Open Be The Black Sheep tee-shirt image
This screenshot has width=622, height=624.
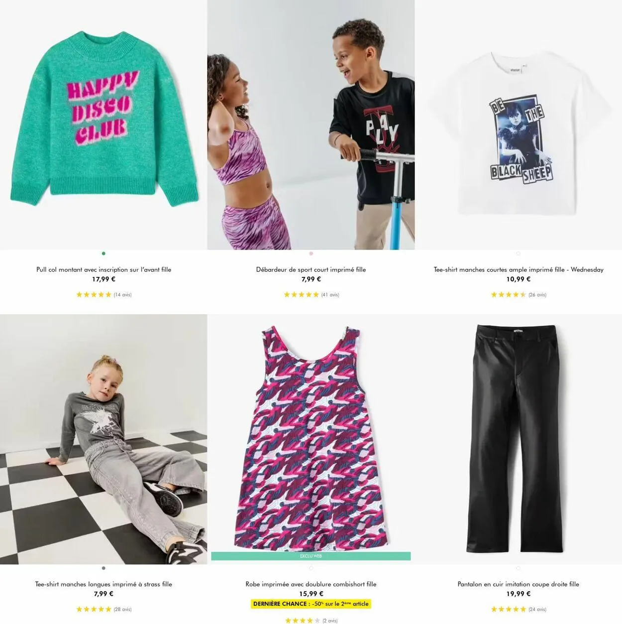(x=518, y=125)
